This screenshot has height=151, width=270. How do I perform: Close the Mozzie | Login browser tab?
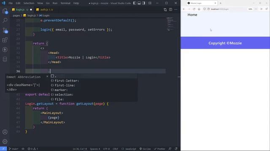pos(215,3)
